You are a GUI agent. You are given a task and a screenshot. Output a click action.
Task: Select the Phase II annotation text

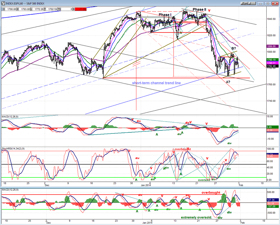(x=199, y=9)
